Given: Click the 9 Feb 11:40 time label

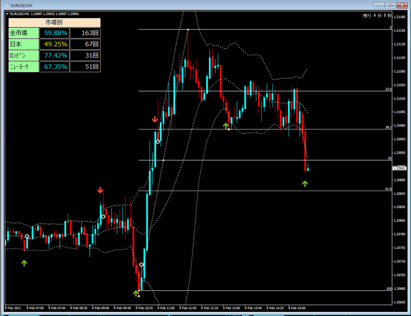Looking at the screenshot, I should coord(188,308).
